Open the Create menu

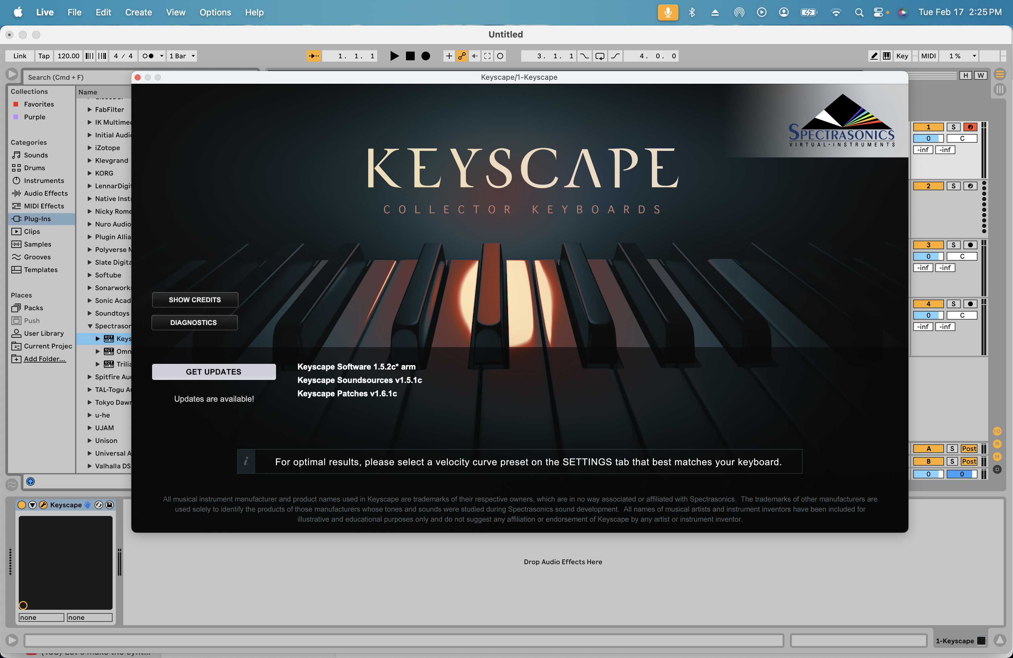[x=138, y=12]
